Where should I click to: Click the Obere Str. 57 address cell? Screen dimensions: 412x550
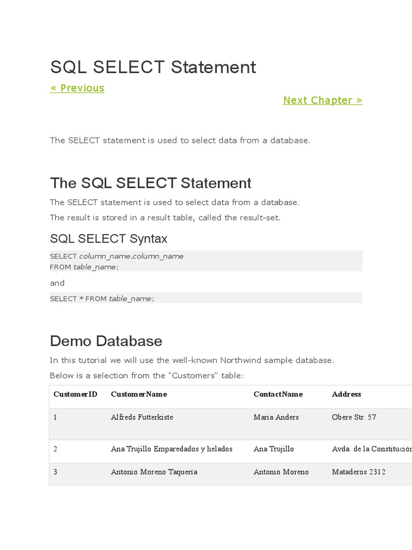pos(354,417)
